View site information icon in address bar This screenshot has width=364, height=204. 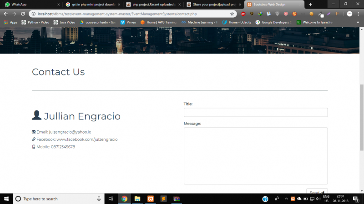(x=33, y=14)
